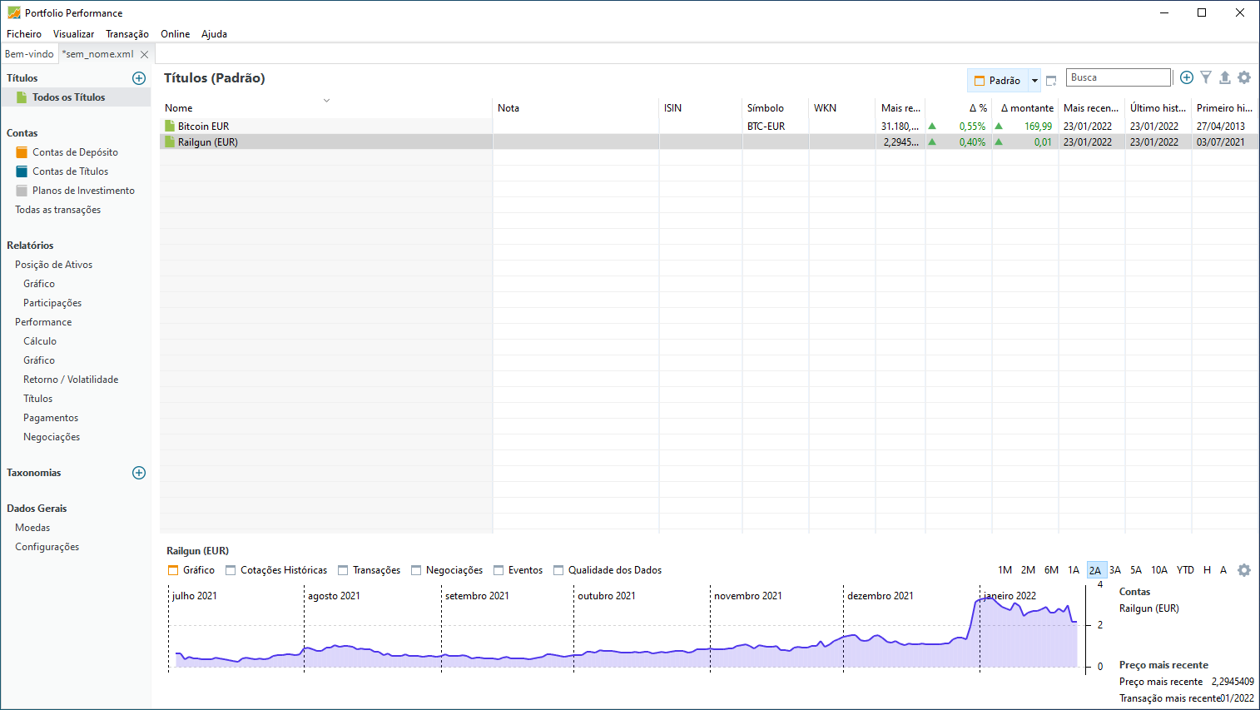Open the filter funnel icon
This screenshot has width=1260, height=710.
[1206, 77]
